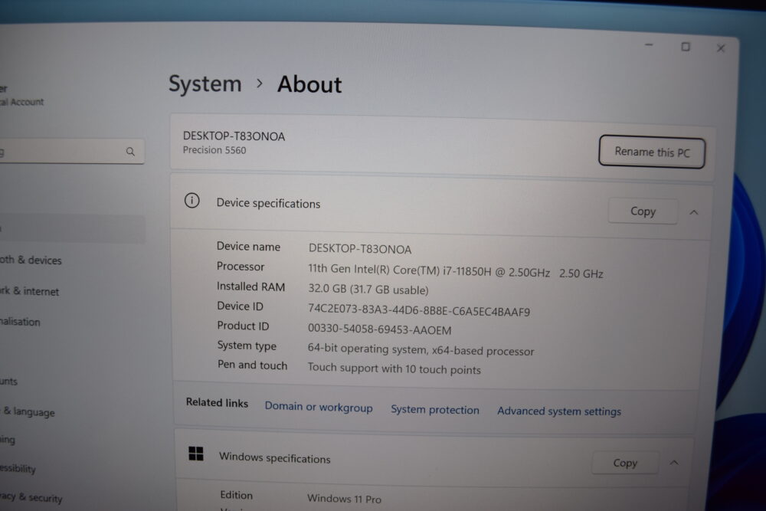766x511 pixels.
Task: Click the Precision 5560 model text
Action: [214, 150]
